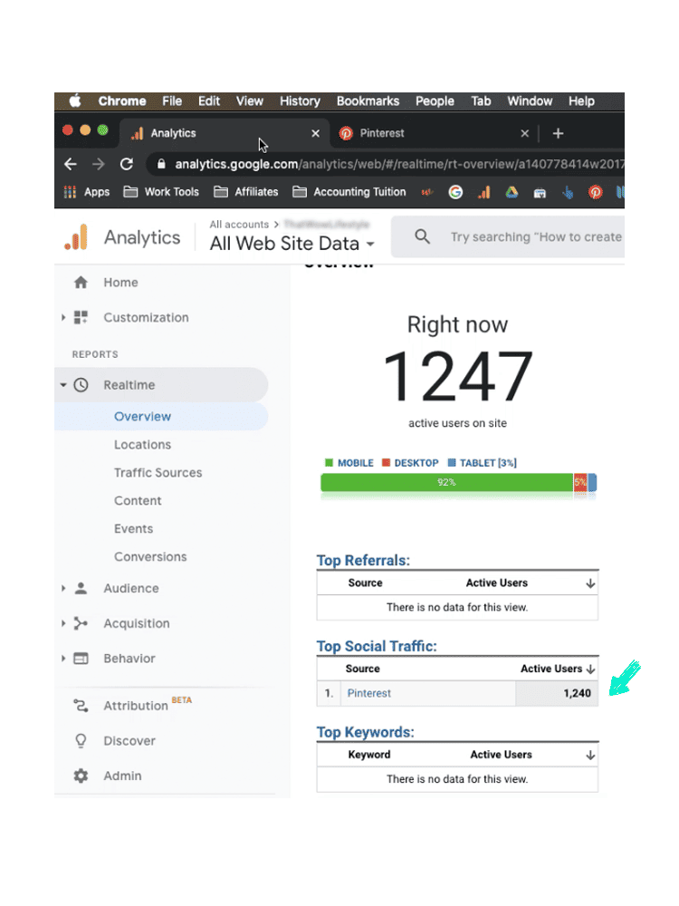Click the Discover lightbulb icon
Image resolution: width=679 pixels, height=906 pixels.
[x=81, y=741]
